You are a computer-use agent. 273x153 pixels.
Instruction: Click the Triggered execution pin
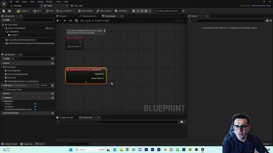point(103,74)
